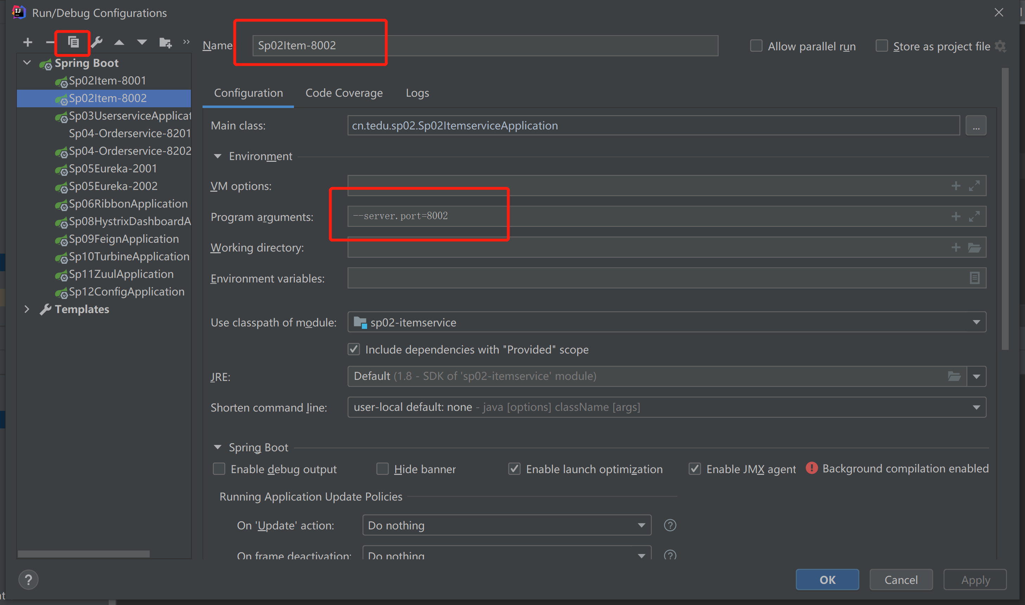Click the Main class browse button
The width and height of the screenshot is (1025, 605).
pos(976,126)
